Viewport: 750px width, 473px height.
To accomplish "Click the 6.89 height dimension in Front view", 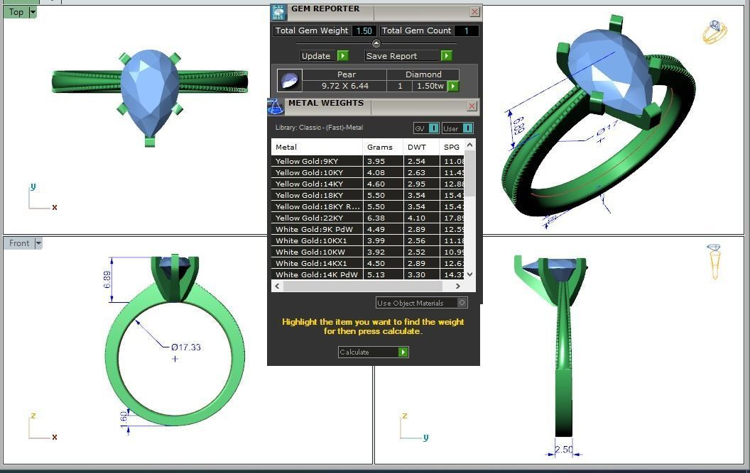I will coord(107,279).
